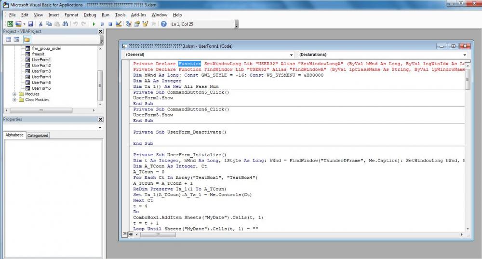
Task: Click View Code icon in Project pane
Action: coord(9,40)
